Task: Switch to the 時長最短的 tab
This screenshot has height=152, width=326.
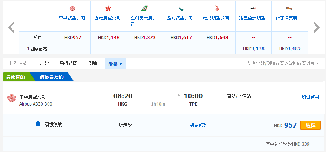Action: 52,77
